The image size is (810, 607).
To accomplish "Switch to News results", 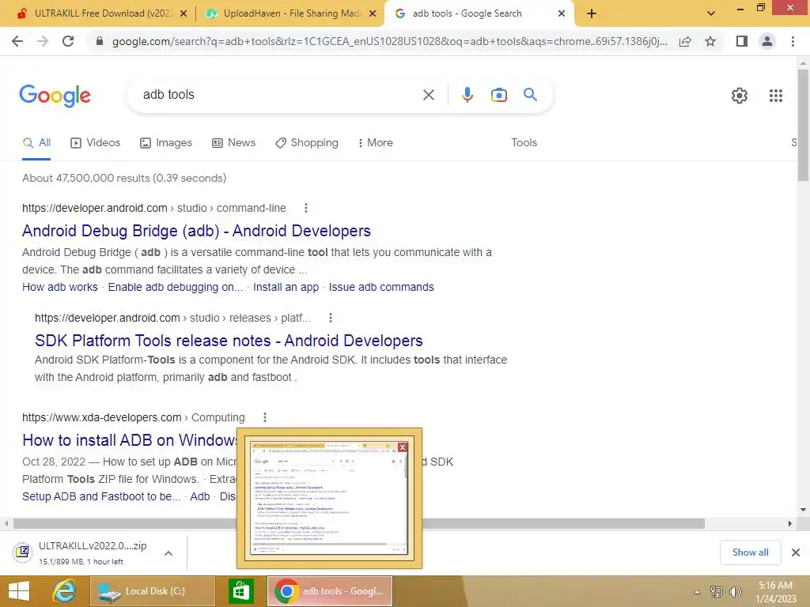I will 234,143.
